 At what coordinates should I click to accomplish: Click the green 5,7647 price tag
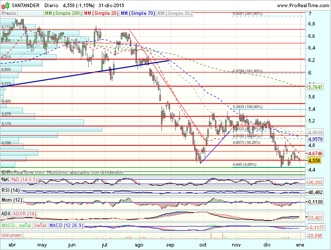(315, 87)
